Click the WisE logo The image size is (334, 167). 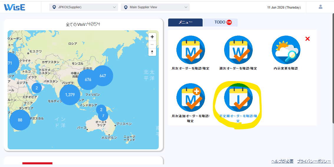pyautogui.click(x=14, y=7)
